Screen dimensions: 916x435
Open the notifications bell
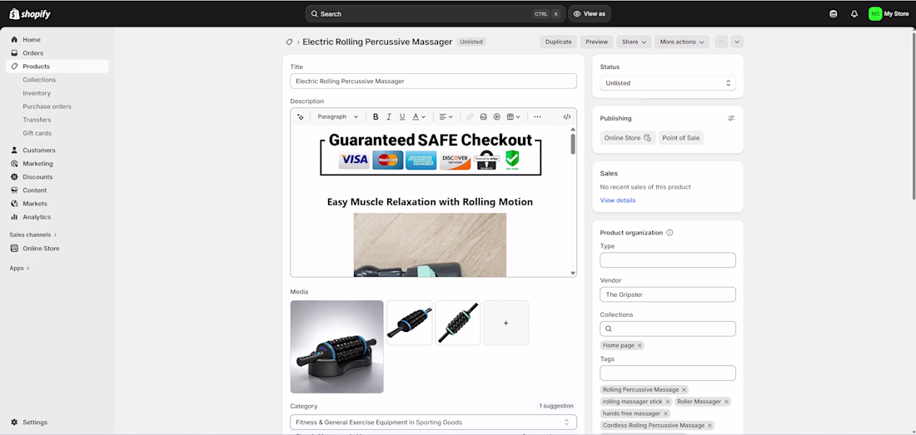854,14
